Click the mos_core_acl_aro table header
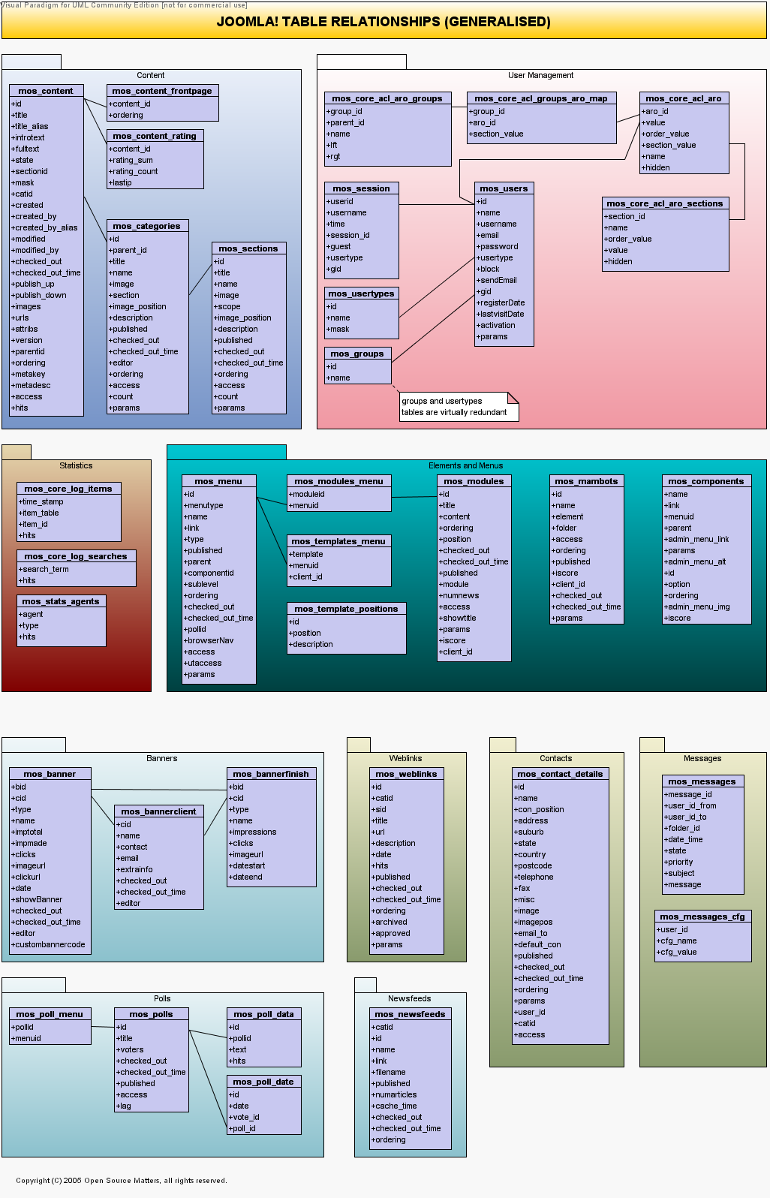770x1198 pixels. (684, 98)
